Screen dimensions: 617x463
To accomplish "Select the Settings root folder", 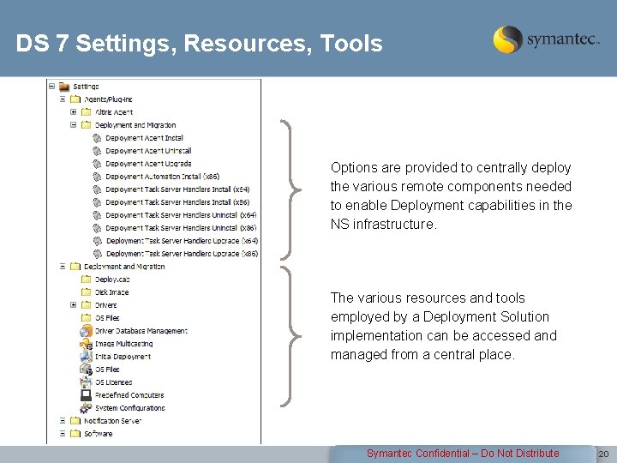I will [x=64, y=87].
